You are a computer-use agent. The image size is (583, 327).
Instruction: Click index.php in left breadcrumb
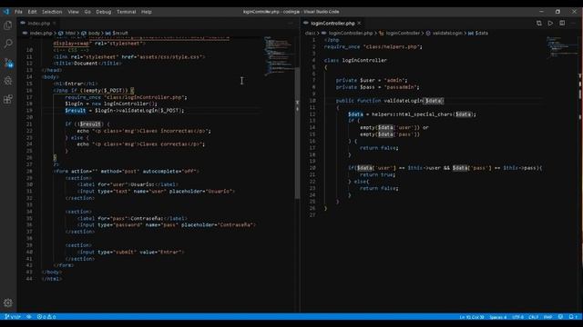[40, 33]
